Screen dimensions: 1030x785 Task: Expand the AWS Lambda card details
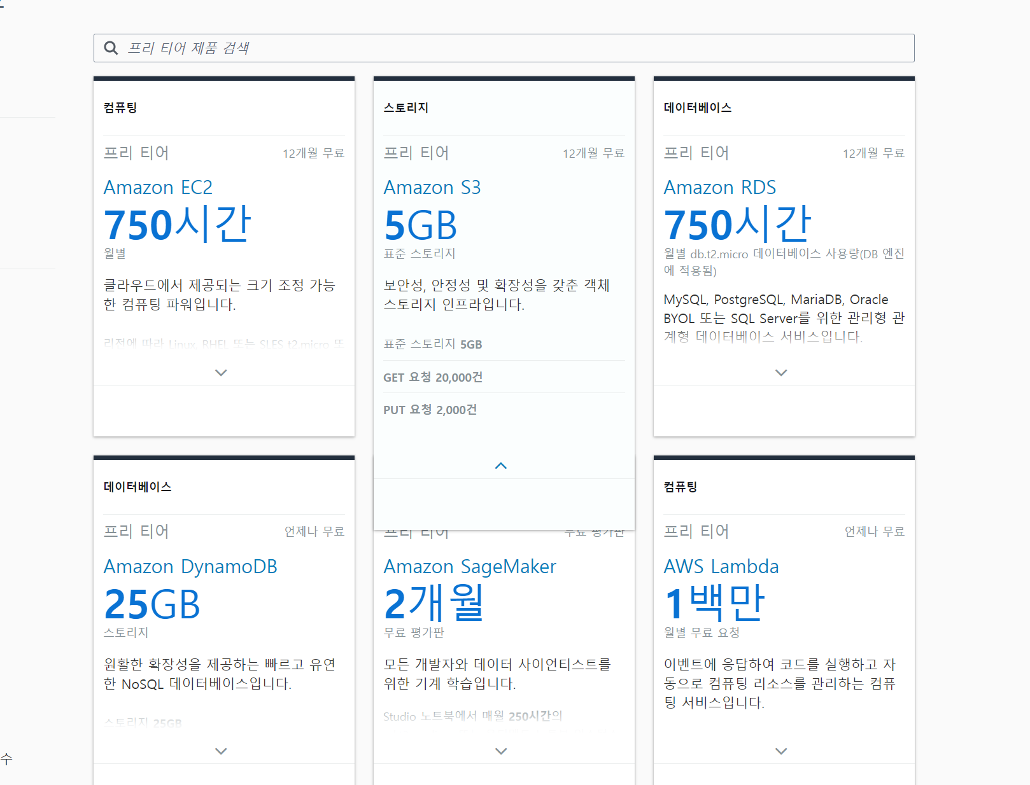[781, 751]
